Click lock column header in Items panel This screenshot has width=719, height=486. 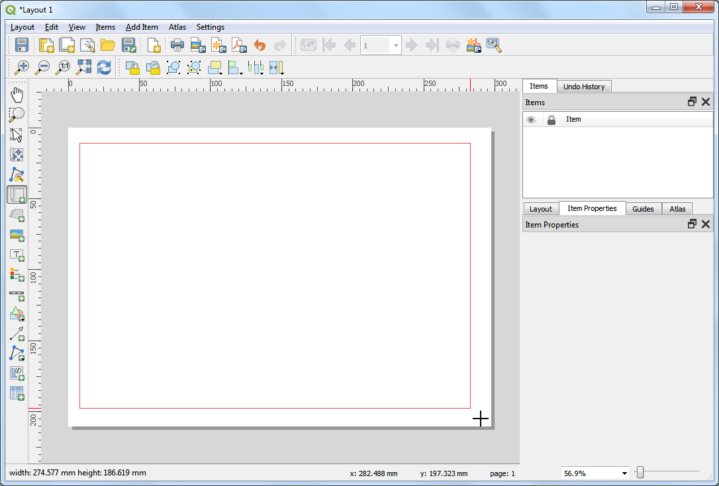551,120
